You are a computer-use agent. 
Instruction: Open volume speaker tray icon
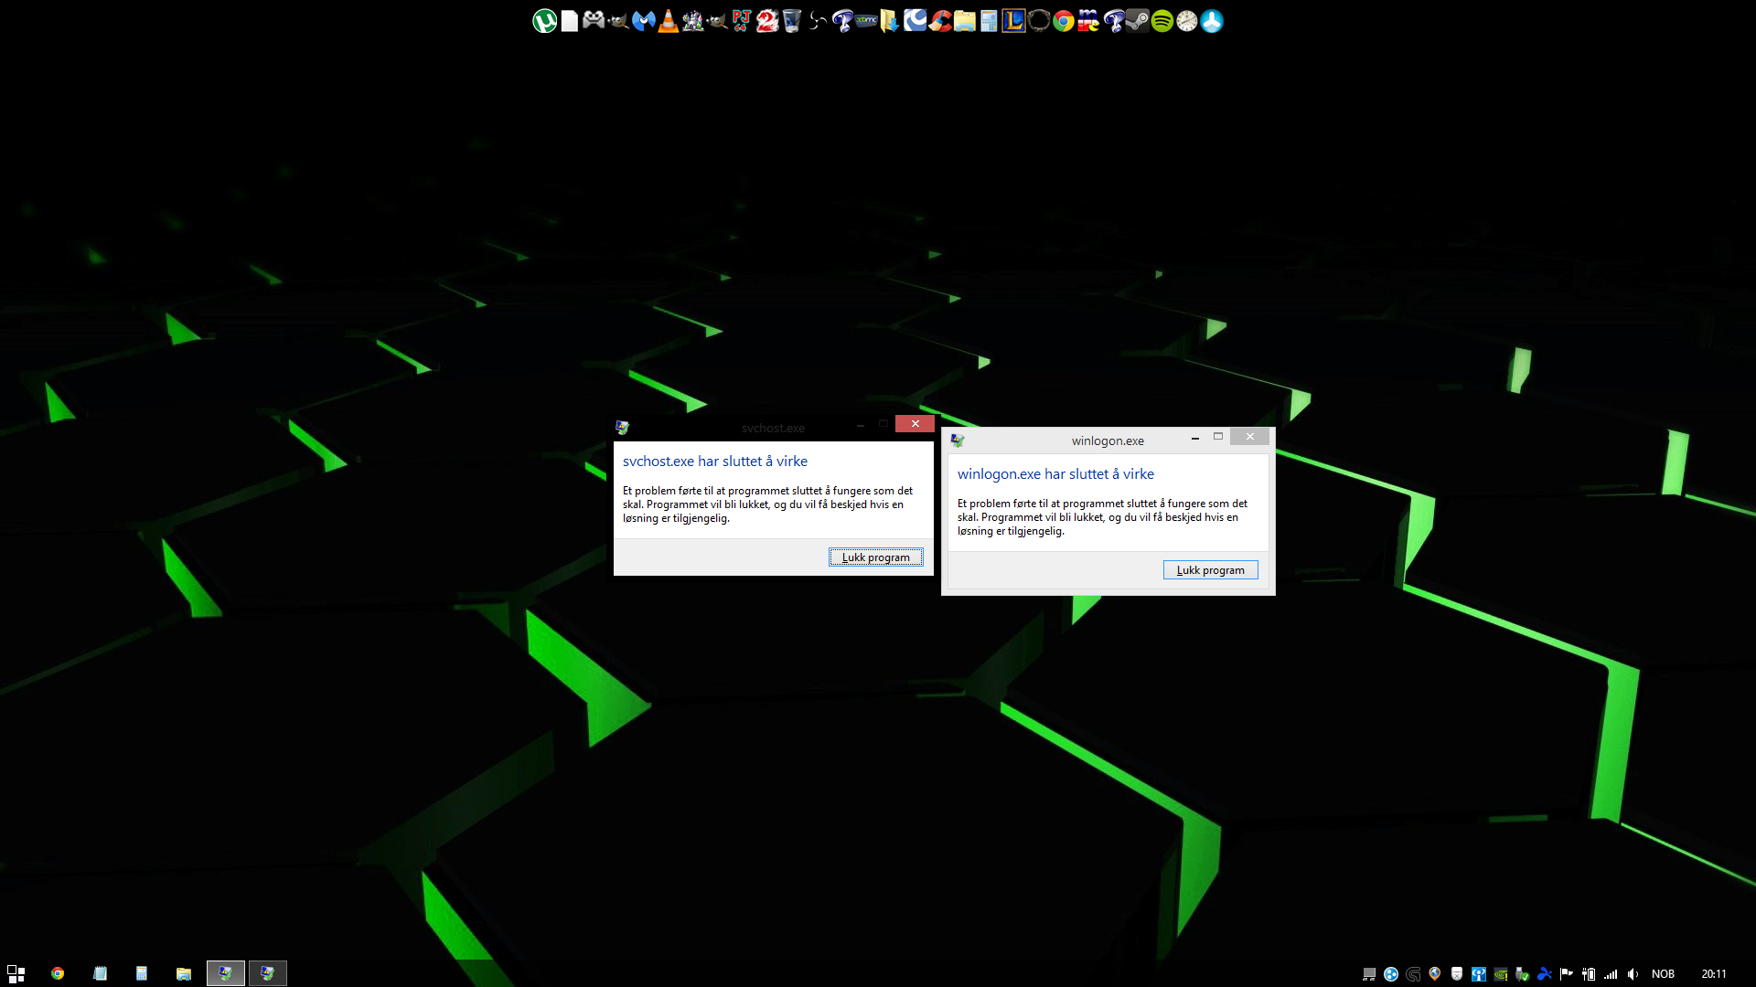pos(1633,974)
